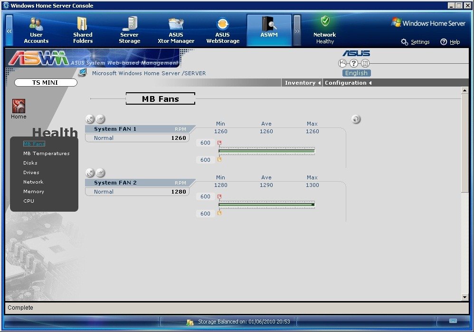The width and height of the screenshot is (474, 332).
Task: Open Network in the Health menu
Action: point(33,182)
